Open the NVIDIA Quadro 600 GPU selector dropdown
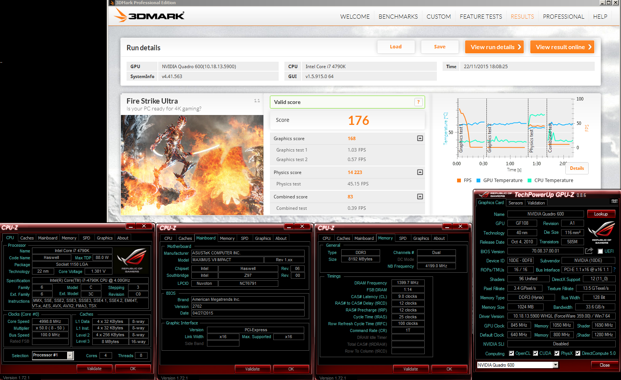The image size is (621, 380). click(x=555, y=365)
